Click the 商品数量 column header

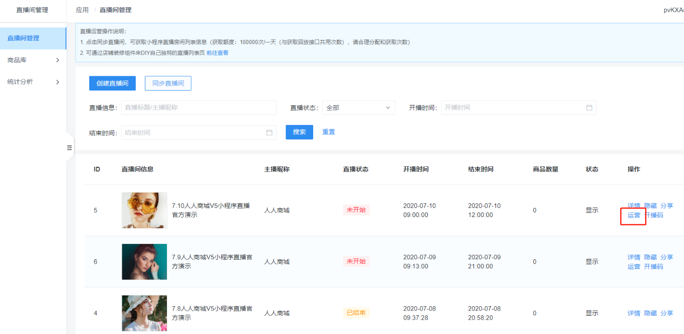545,169
